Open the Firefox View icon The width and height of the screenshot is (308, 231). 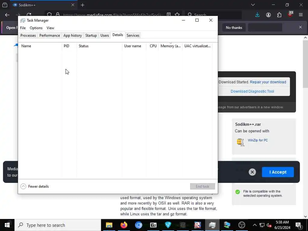pyautogui.click(x=5, y=5)
